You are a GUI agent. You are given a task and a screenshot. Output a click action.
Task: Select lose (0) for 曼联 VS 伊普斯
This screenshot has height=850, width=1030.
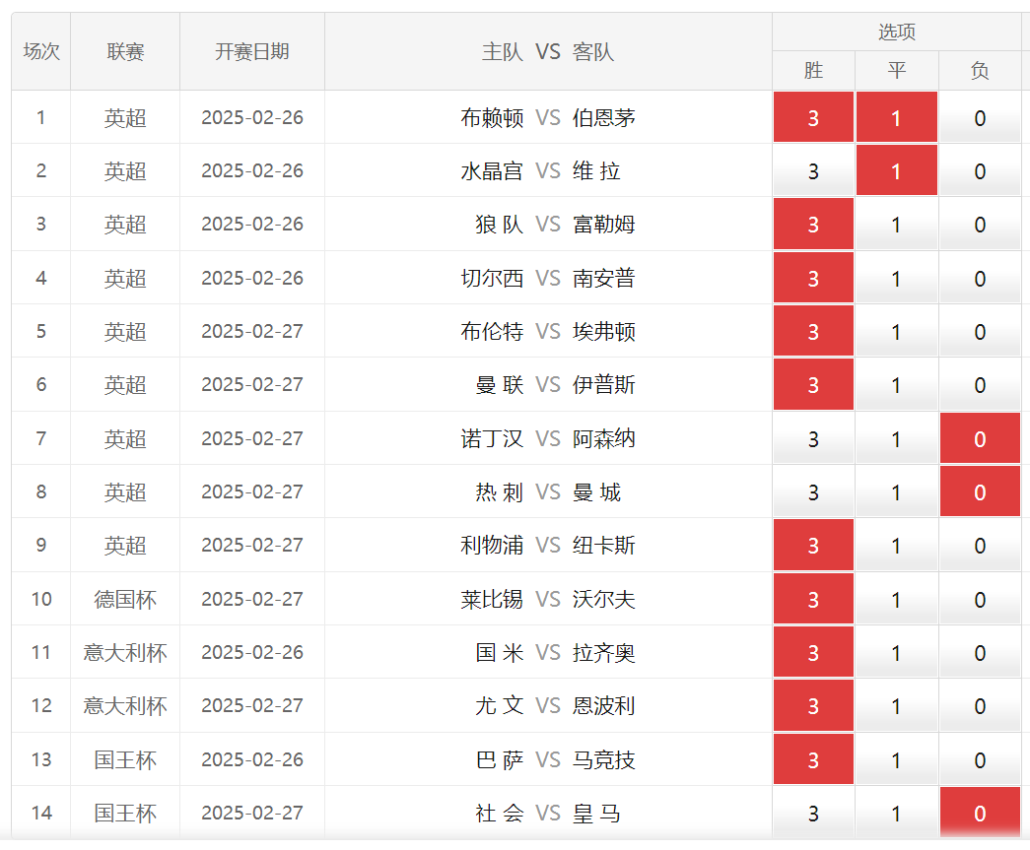[980, 385]
